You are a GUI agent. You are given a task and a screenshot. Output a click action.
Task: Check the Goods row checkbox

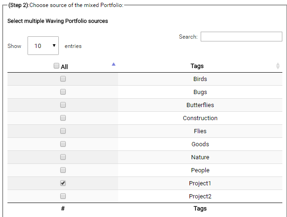pyautogui.click(x=63, y=144)
